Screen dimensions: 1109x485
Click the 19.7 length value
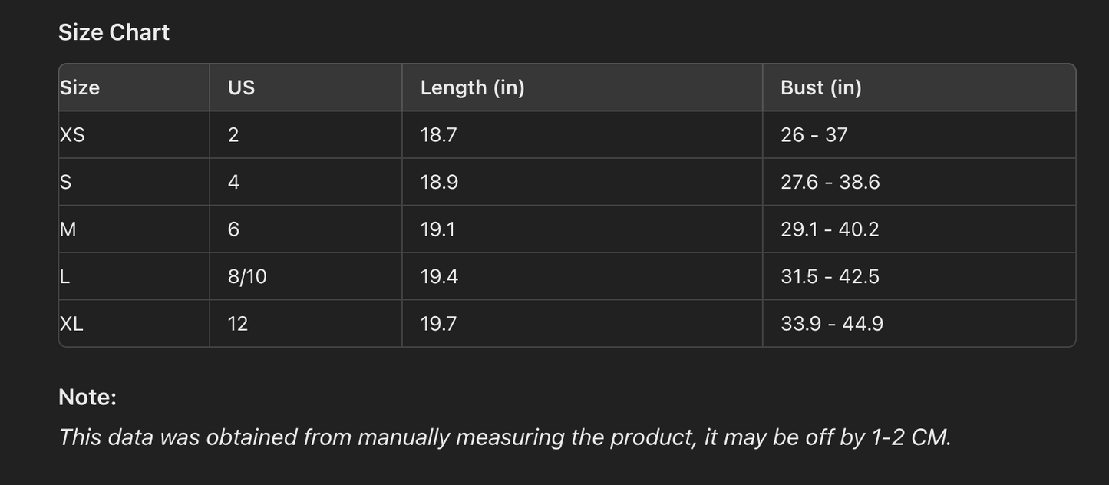tap(438, 324)
